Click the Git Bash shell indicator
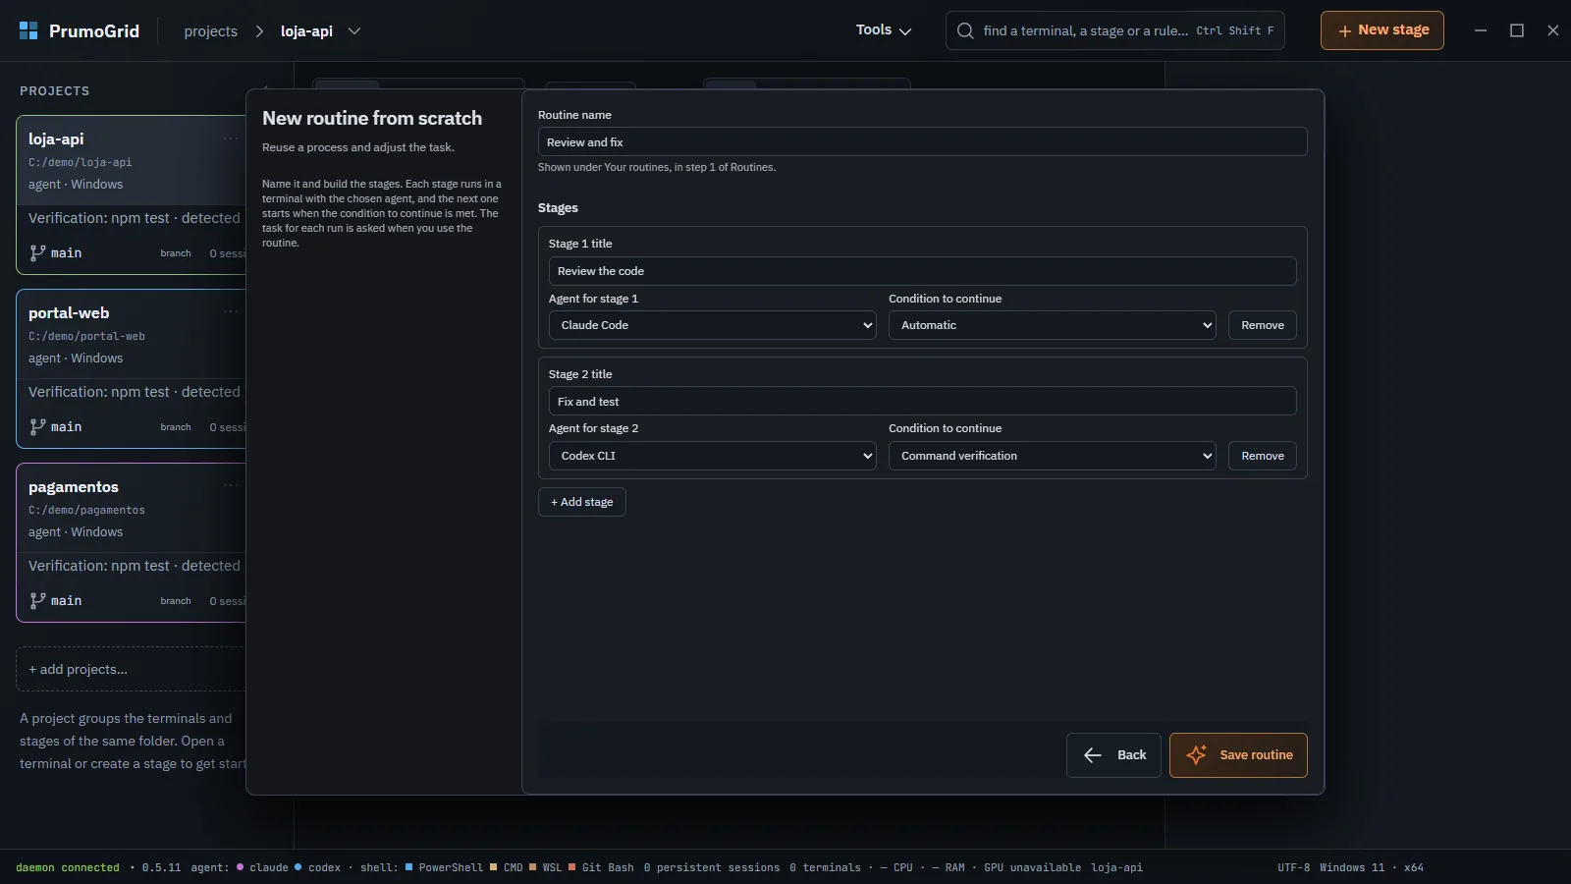This screenshot has width=1571, height=884. click(601, 867)
